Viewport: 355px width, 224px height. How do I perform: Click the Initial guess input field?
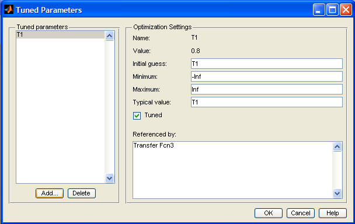click(x=267, y=64)
